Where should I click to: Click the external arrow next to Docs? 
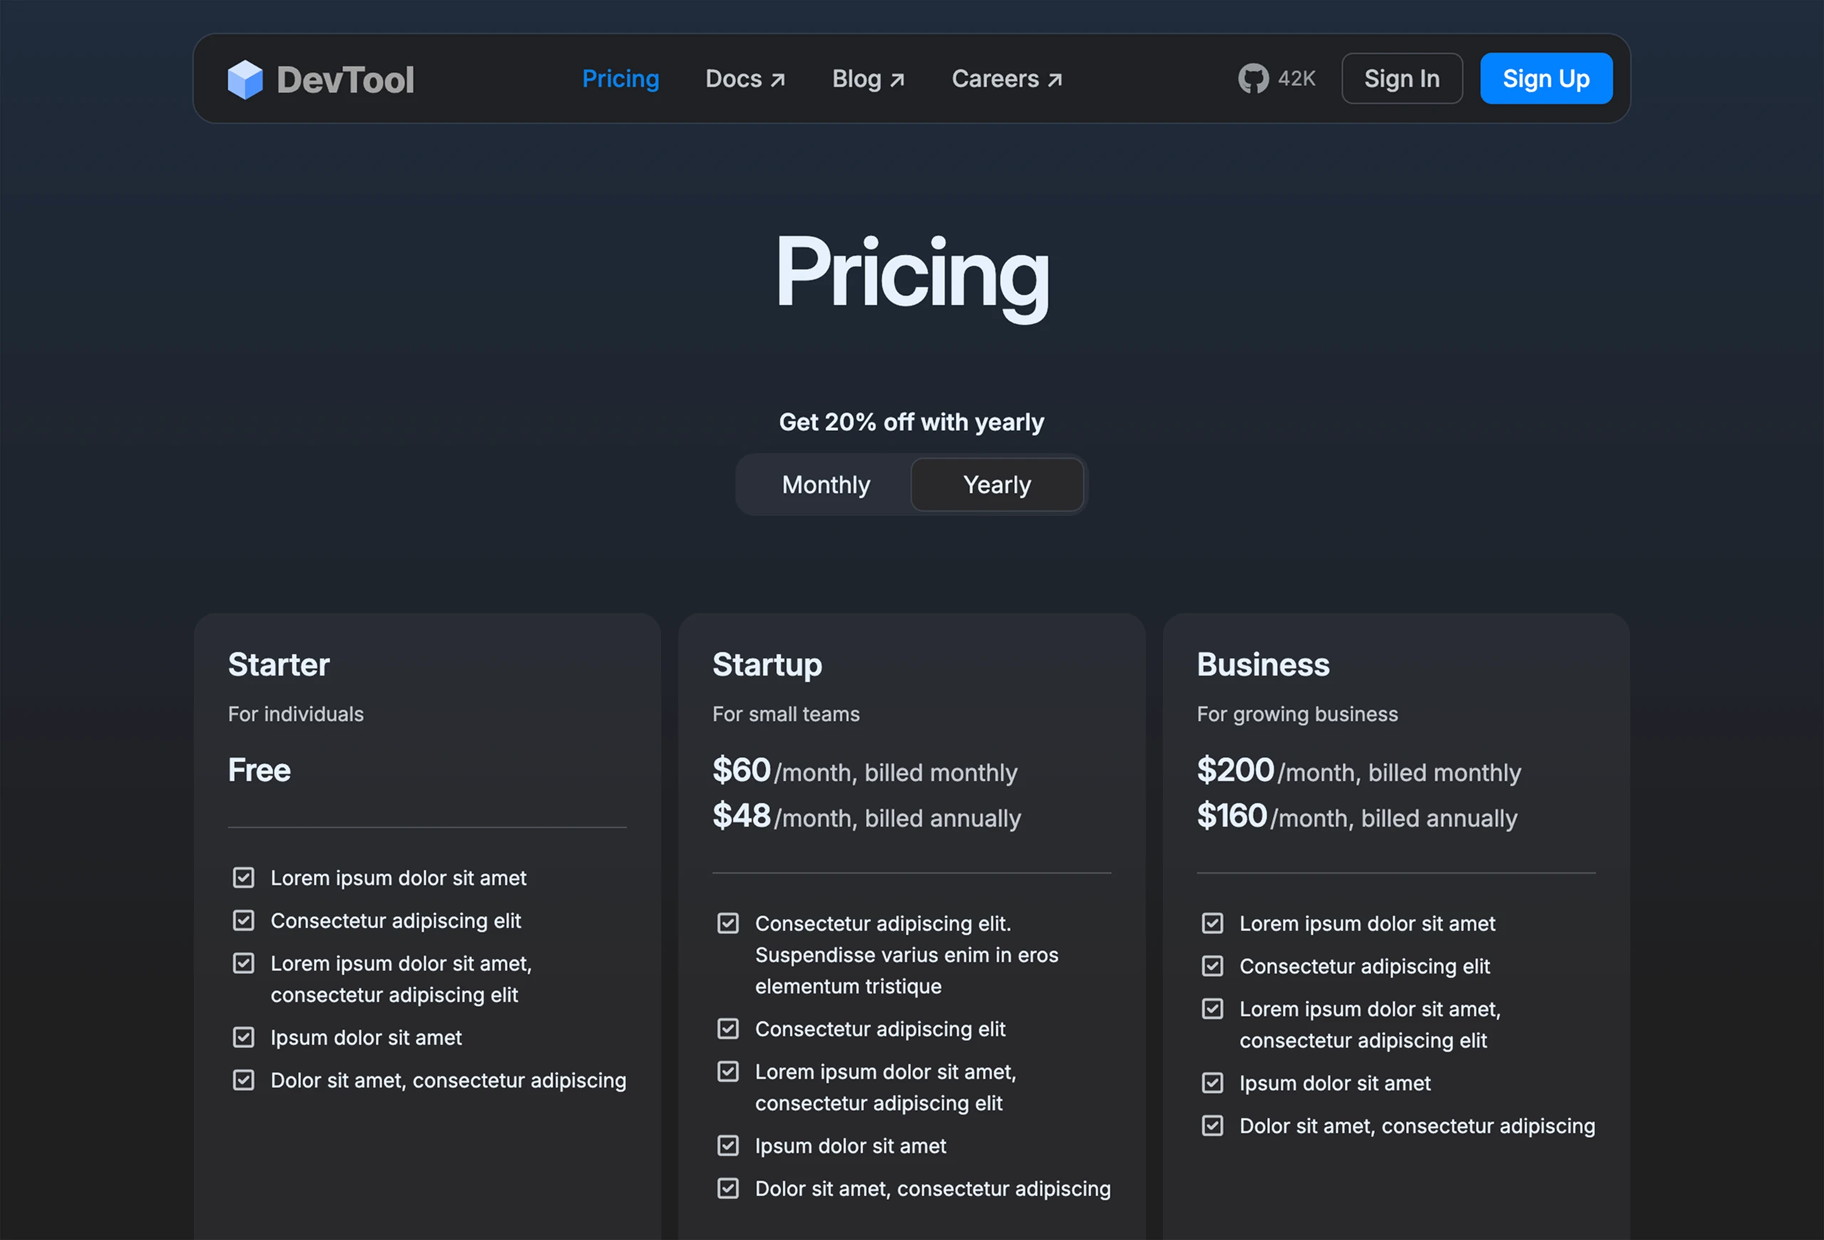[x=777, y=80]
